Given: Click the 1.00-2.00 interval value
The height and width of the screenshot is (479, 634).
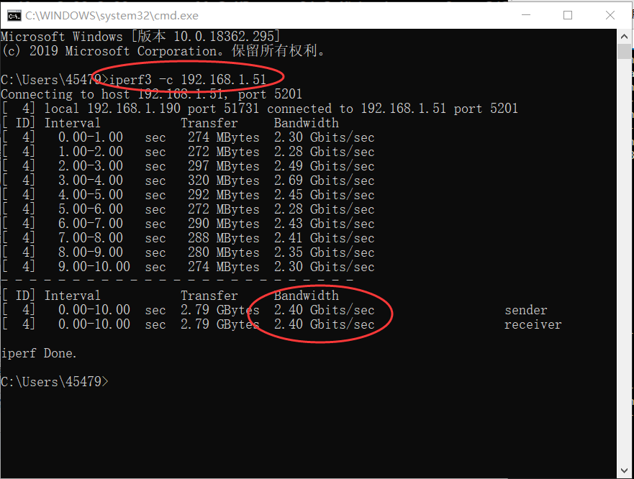Looking at the screenshot, I should (91, 152).
